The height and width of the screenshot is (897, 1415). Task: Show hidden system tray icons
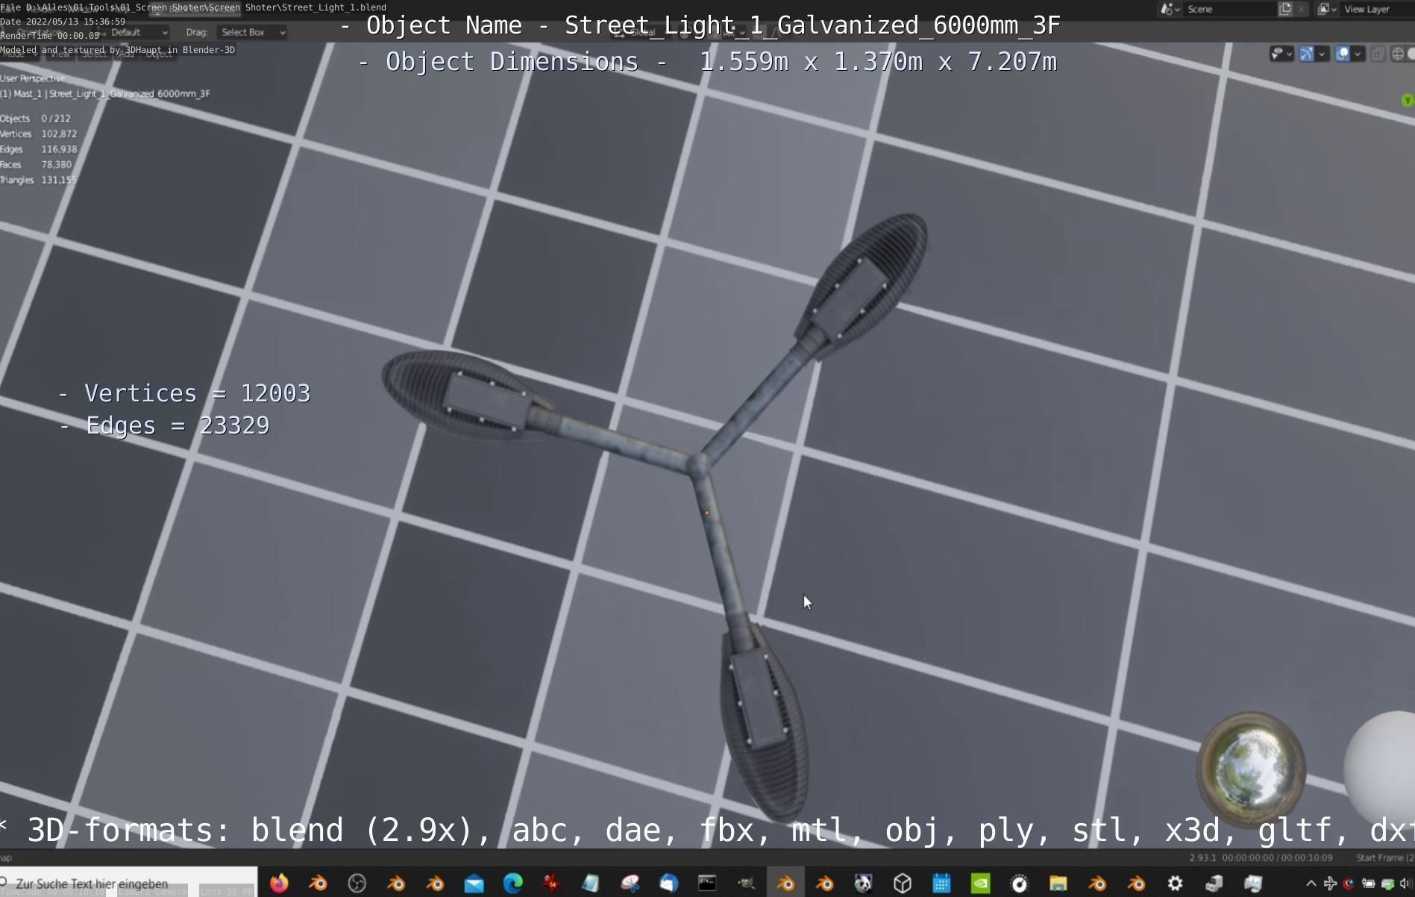click(1311, 884)
